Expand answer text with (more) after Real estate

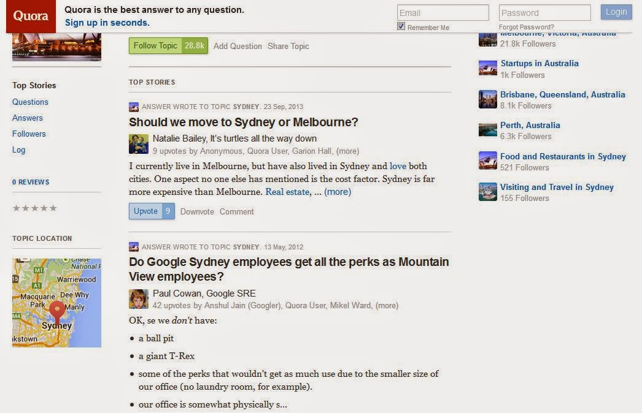tap(338, 192)
